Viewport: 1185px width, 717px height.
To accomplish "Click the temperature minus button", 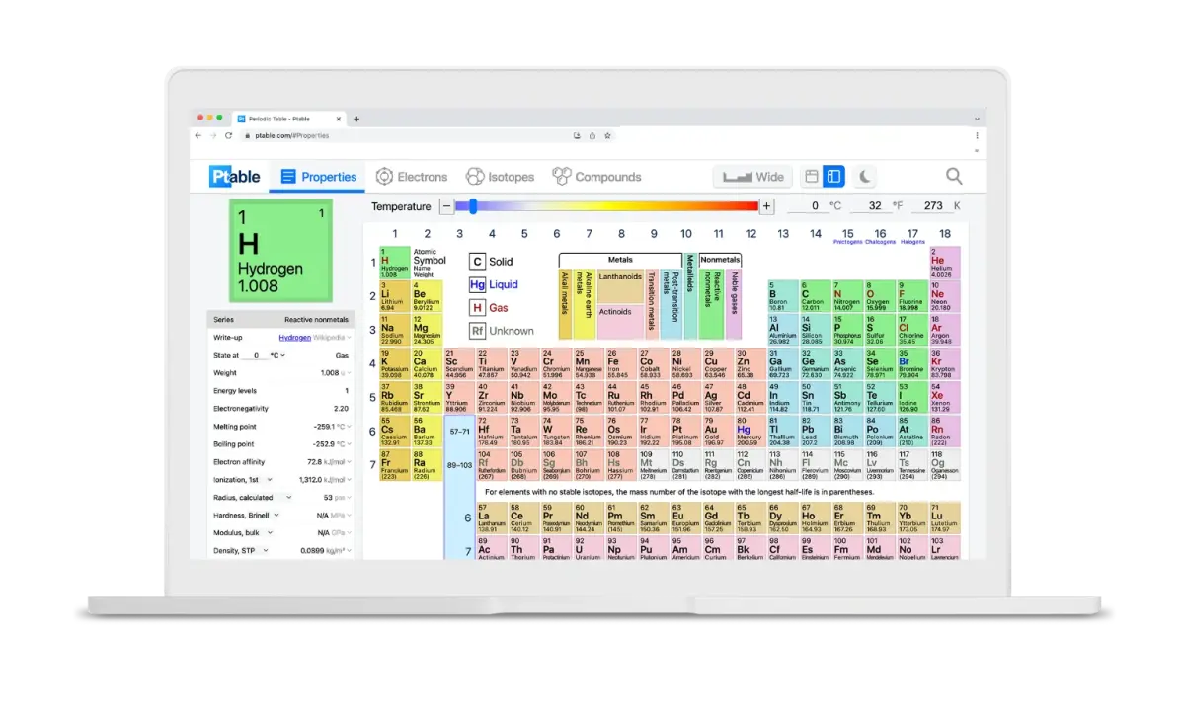I will point(447,206).
